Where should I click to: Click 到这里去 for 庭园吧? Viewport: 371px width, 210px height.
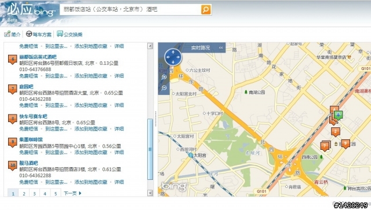pos(56,105)
